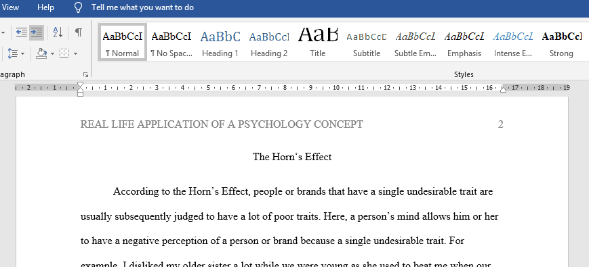This screenshot has height=267, width=589.
Task: Open the Shading color dropdown arrow
Action: click(x=52, y=54)
